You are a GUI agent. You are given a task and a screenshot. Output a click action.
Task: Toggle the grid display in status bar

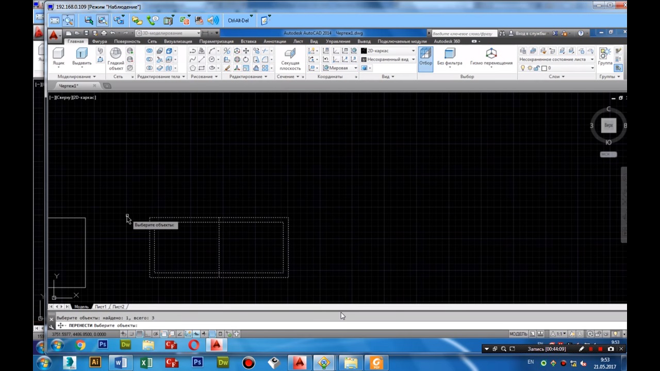click(x=139, y=334)
